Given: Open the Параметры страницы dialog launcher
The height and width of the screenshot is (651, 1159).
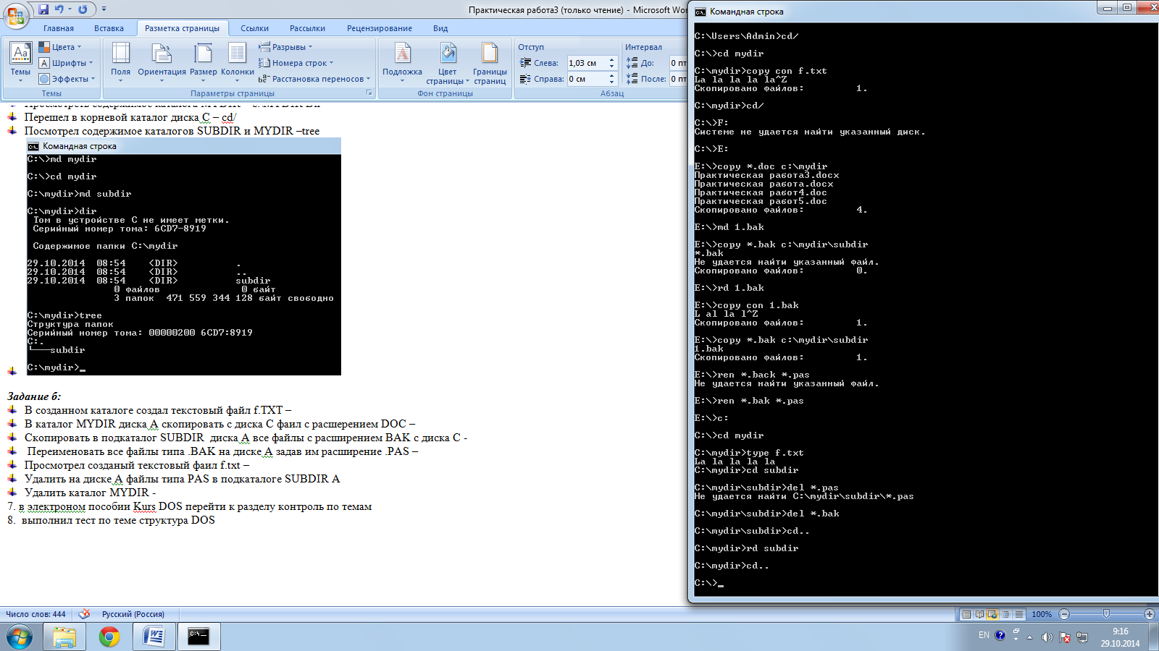Looking at the screenshot, I should 369,93.
